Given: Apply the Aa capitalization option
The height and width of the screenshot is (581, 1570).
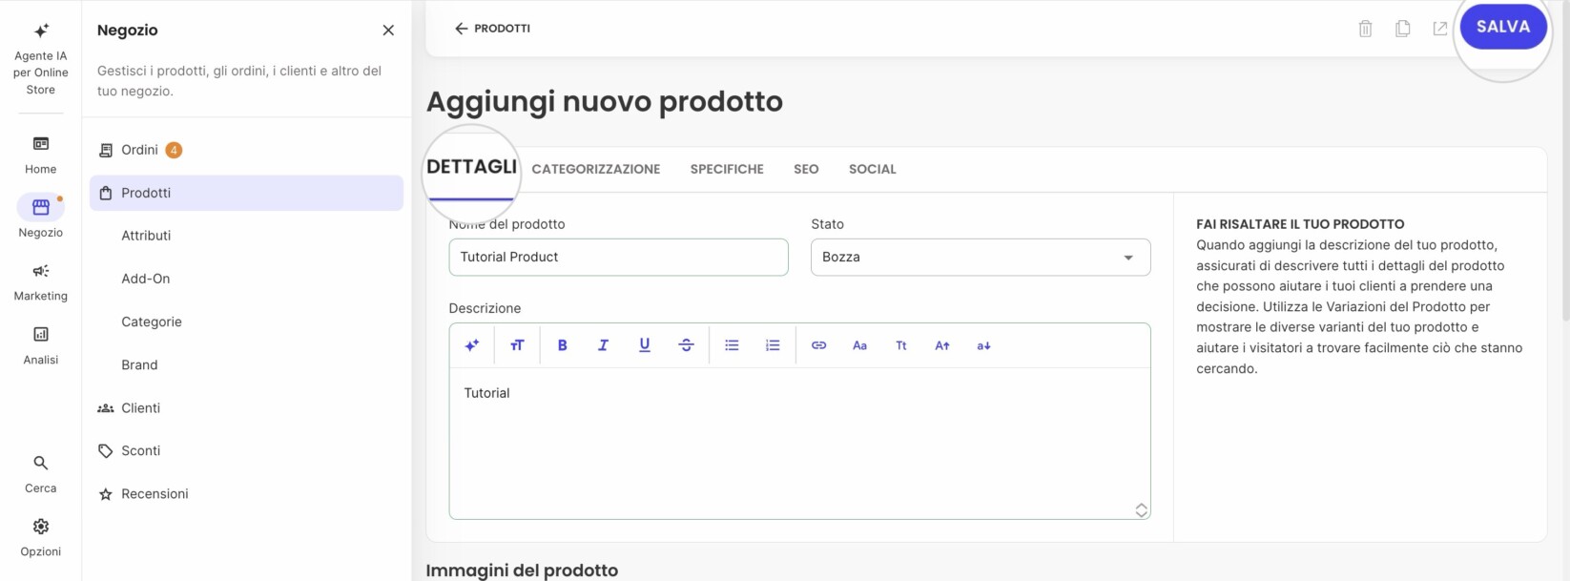Looking at the screenshot, I should tap(859, 345).
